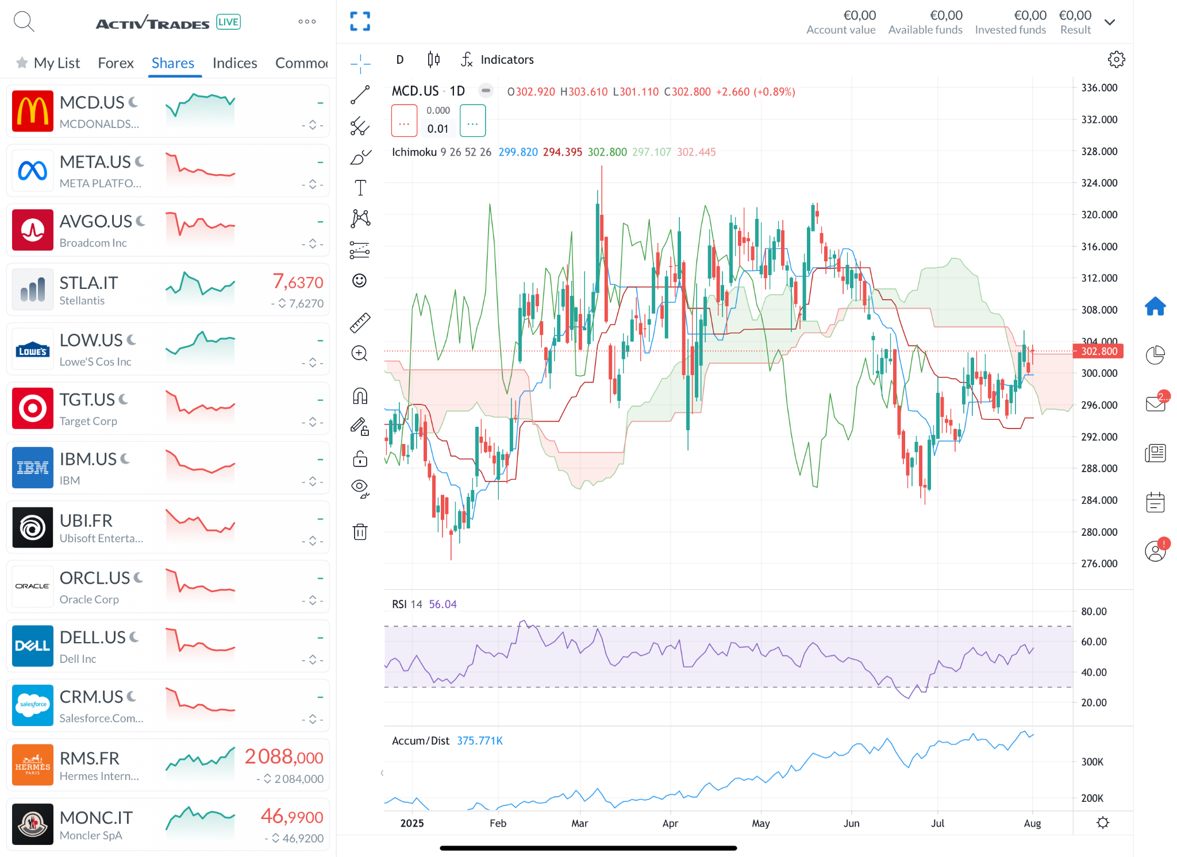Screen dimensions: 1177x857
Task: Change the D timeframe interval
Action: click(400, 59)
